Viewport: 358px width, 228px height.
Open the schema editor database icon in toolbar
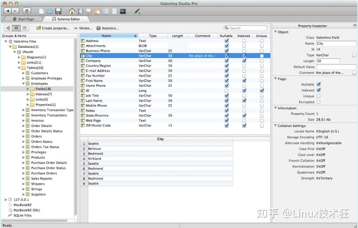click(x=80, y=11)
